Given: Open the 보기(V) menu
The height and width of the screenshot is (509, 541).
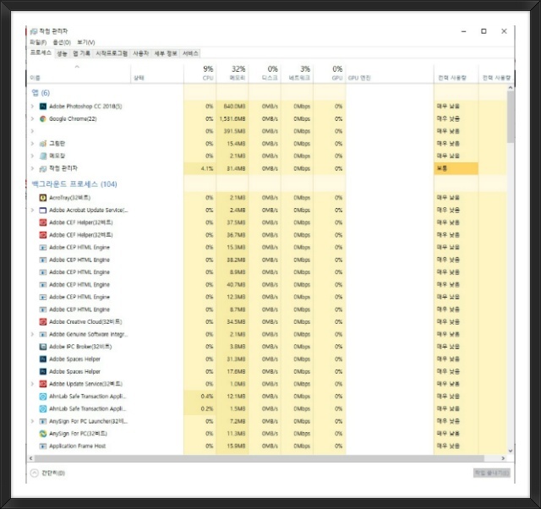Looking at the screenshot, I should (x=86, y=42).
